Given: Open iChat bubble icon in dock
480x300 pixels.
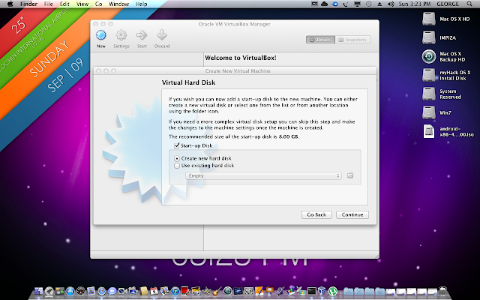Looking at the screenshot, I should (x=112, y=291).
